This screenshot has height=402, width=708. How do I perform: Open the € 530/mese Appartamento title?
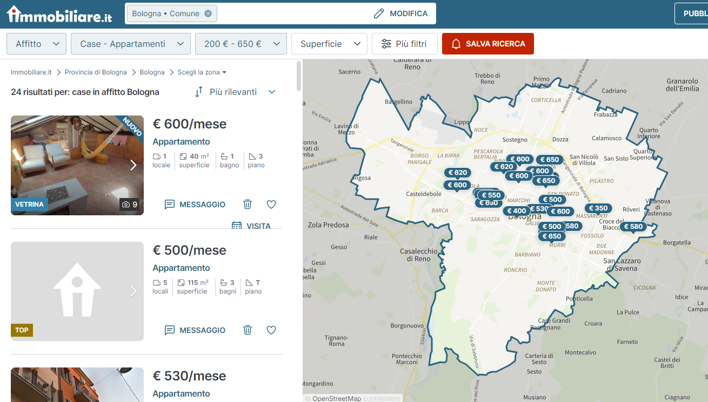(x=181, y=394)
